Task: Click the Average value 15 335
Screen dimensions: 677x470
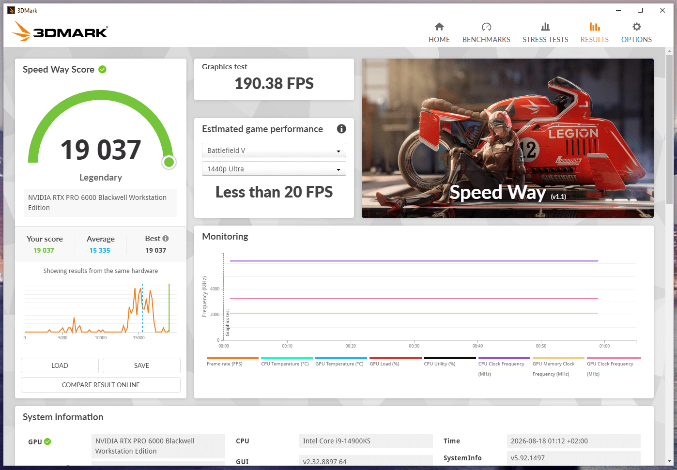Action: click(x=100, y=250)
